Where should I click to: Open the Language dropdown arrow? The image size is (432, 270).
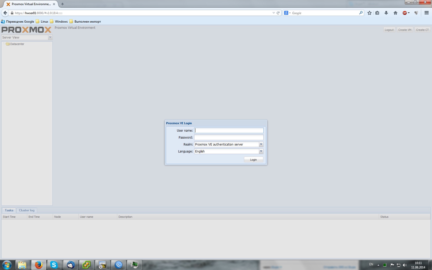click(261, 151)
